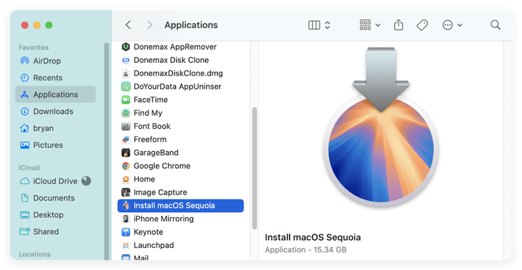Click the iCloud Drive storage pie indicator
Viewport: 522px width, 270px height.
click(86, 181)
